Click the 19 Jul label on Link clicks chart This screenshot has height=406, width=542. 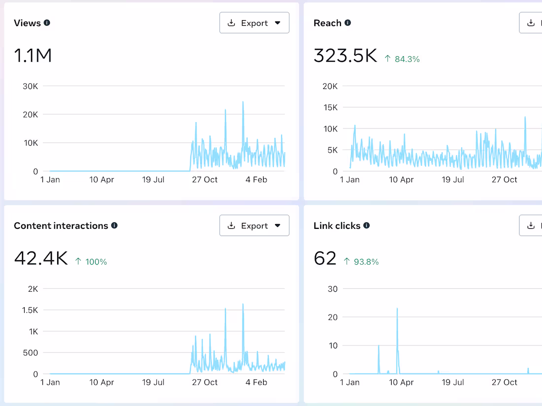[453, 382]
